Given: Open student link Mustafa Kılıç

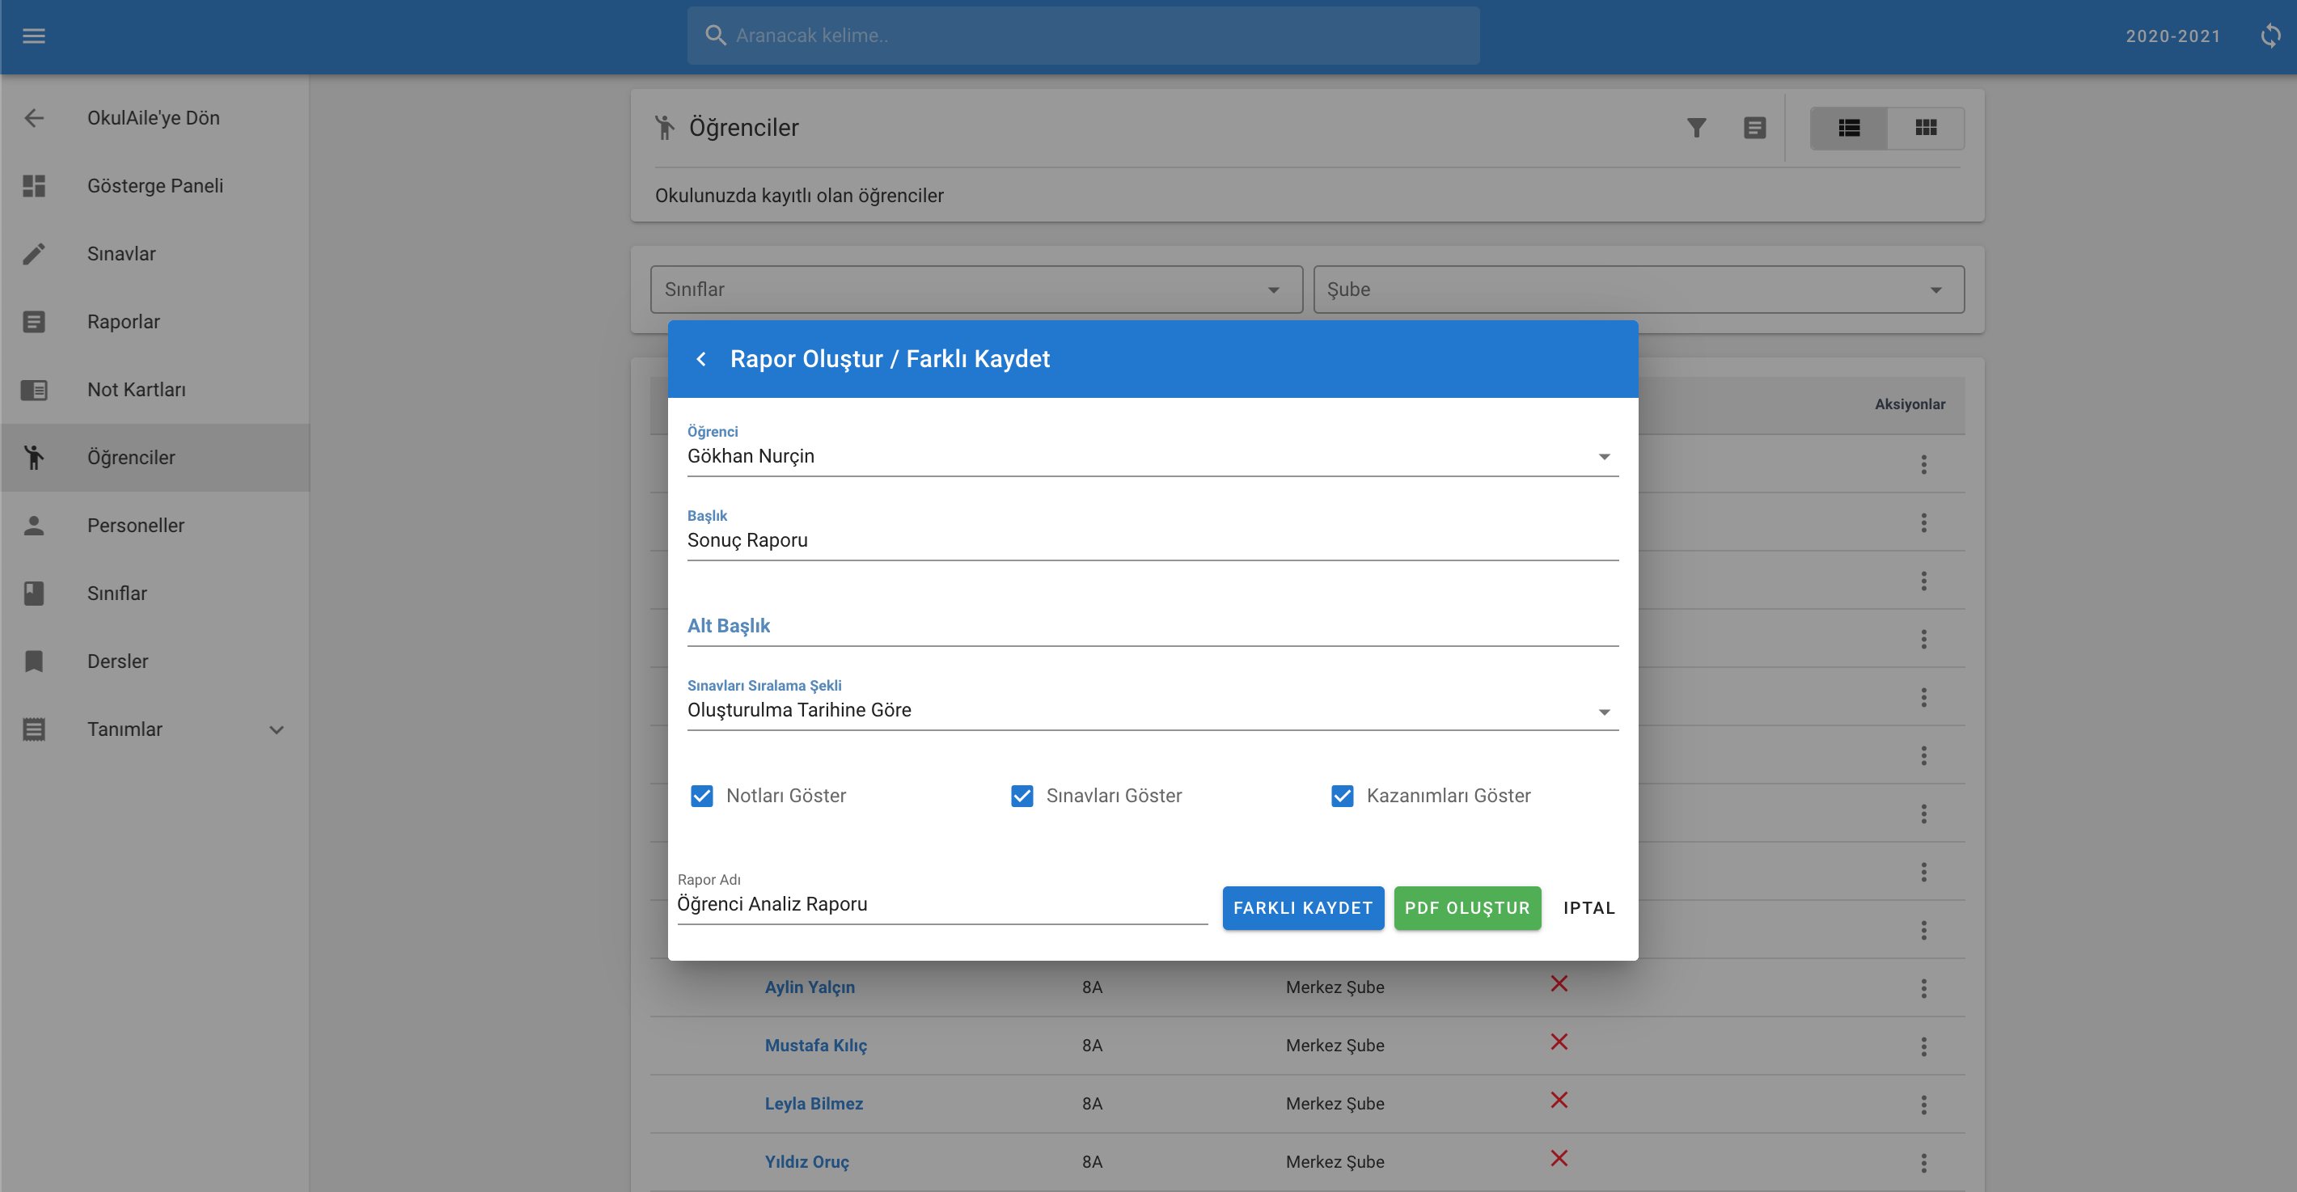Looking at the screenshot, I should (816, 1045).
